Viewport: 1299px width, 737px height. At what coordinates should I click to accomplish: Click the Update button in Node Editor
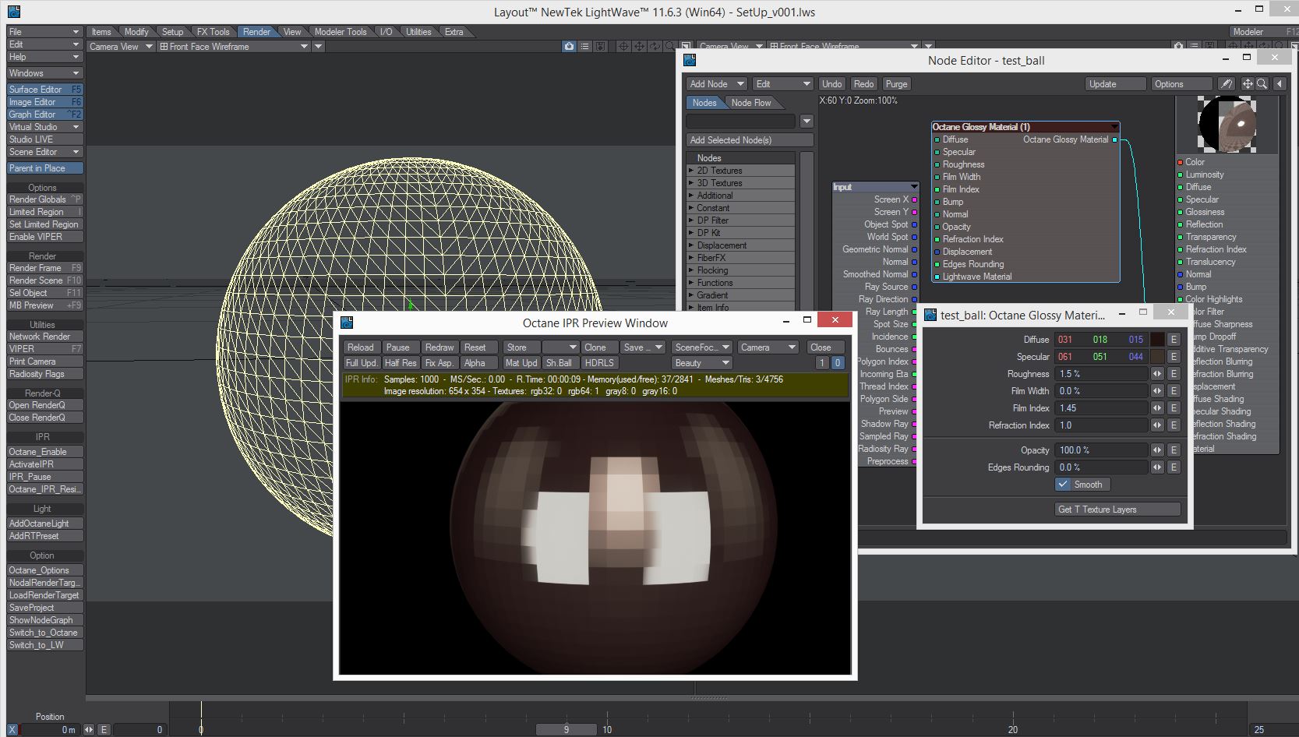coord(1115,84)
